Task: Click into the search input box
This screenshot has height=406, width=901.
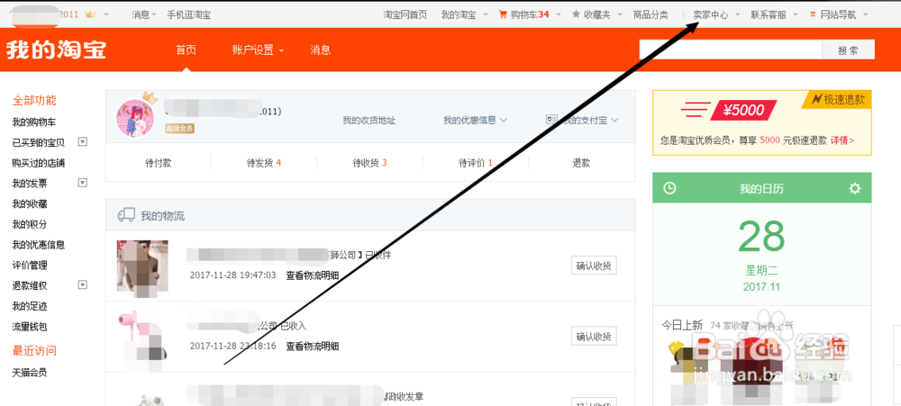Action: coord(731,50)
